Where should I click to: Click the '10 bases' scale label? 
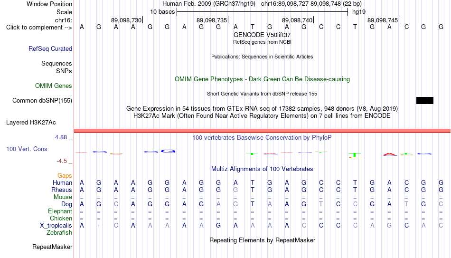point(162,12)
